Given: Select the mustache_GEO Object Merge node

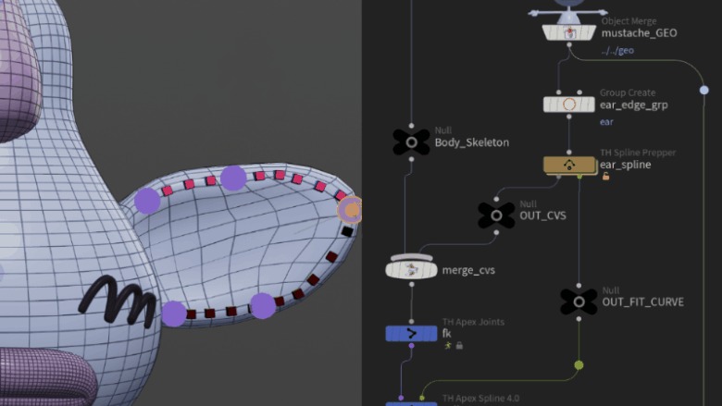Looking at the screenshot, I should [x=569, y=32].
